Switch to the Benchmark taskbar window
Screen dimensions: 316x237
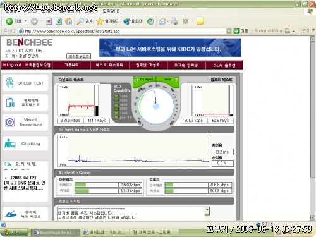pyautogui.click(x=55, y=233)
